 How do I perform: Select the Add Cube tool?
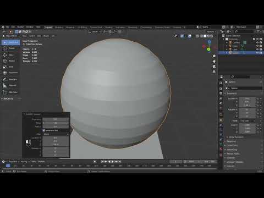point(10,92)
